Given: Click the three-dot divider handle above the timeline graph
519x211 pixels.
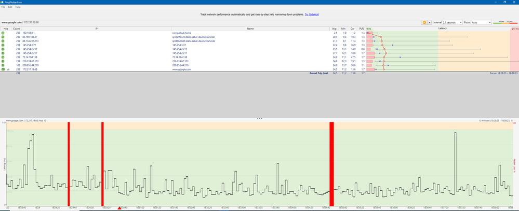Looking at the screenshot, I should [260, 119].
